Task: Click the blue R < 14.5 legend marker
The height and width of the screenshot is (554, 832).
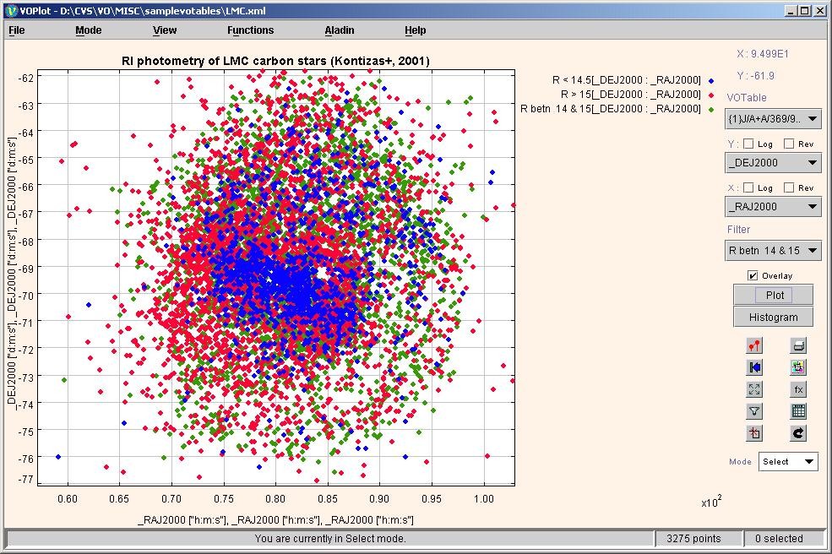Action: pyautogui.click(x=711, y=80)
